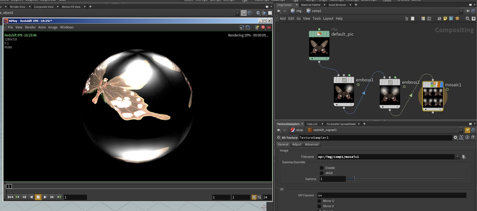Click the Gamma value field
The image size is (477, 211).
click(x=332, y=179)
